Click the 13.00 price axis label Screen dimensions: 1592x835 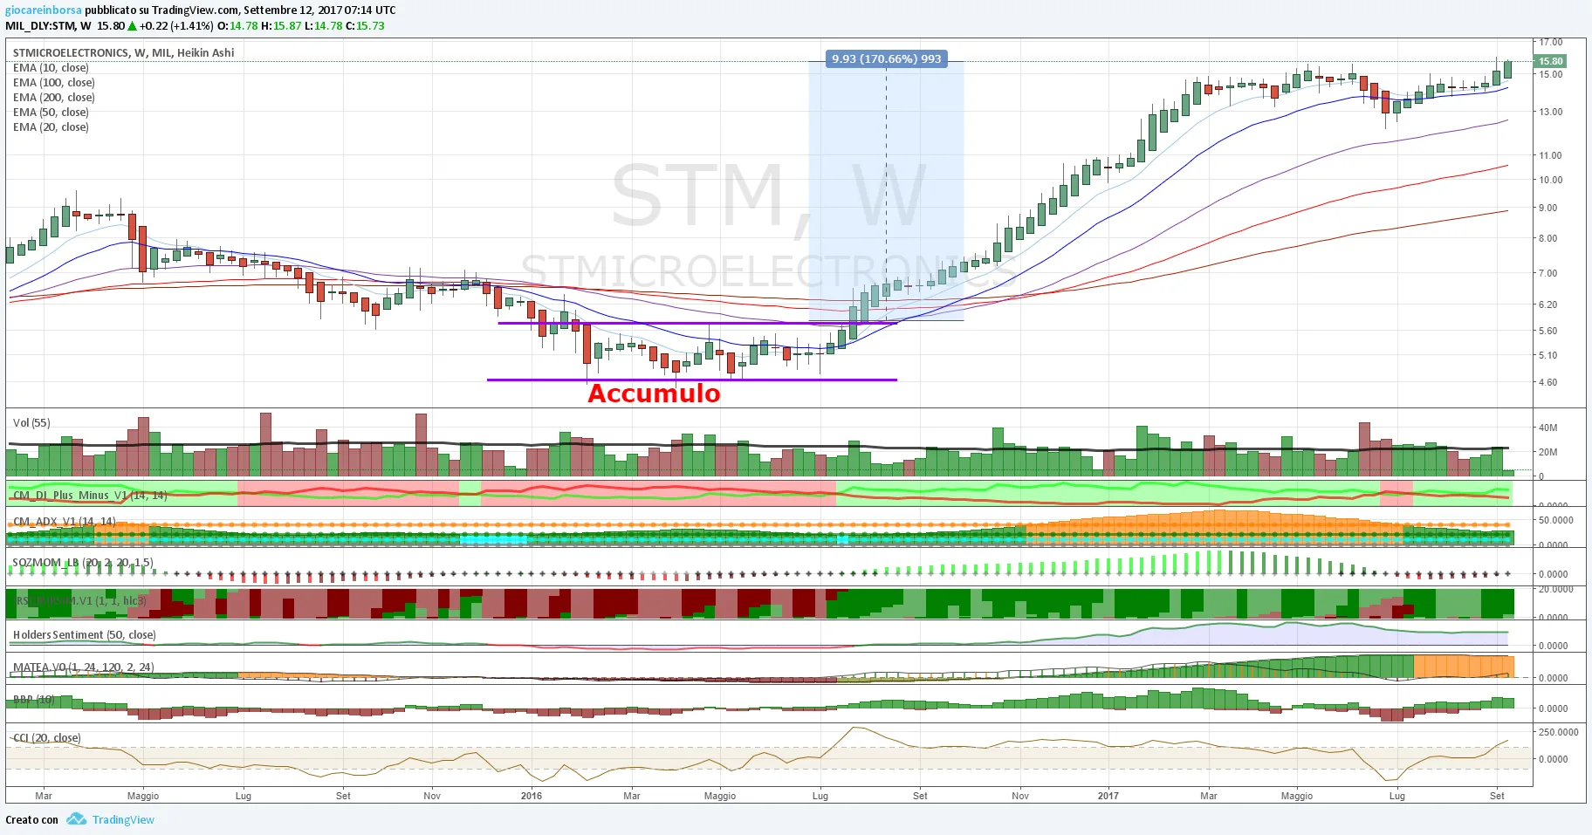click(x=1551, y=112)
